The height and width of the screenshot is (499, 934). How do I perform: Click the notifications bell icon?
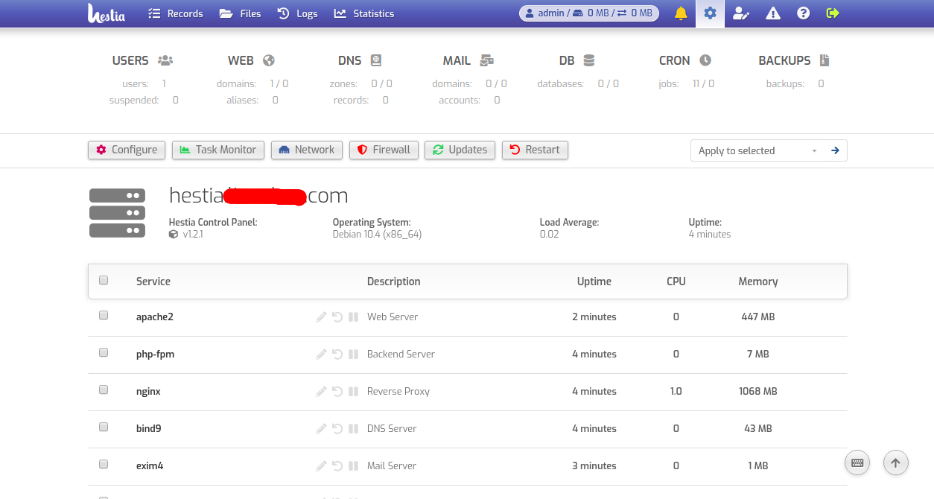point(681,13)
